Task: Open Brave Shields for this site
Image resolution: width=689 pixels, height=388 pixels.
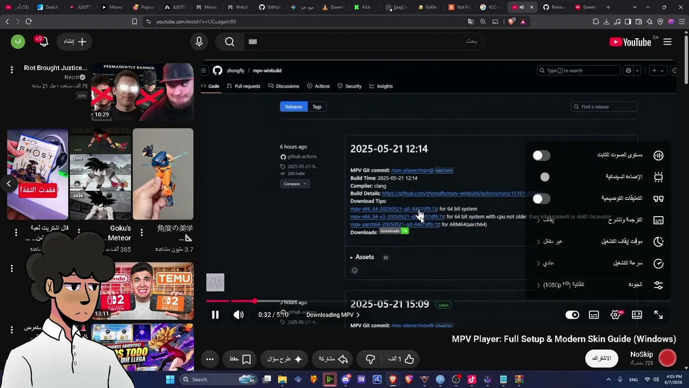Action: coord(511,22)
